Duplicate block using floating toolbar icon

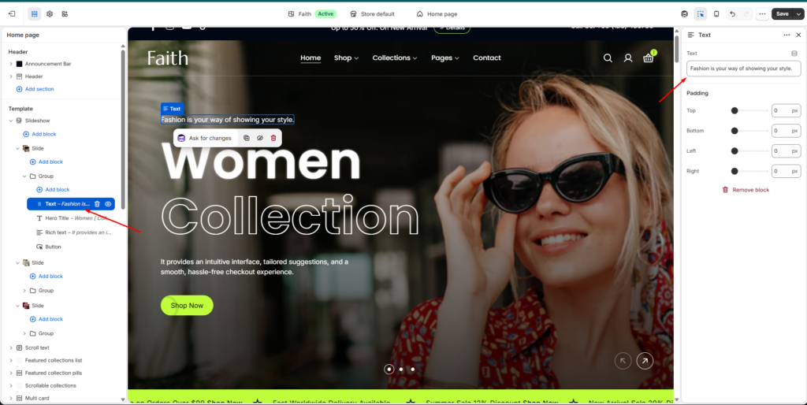click(x=247, y=138)
